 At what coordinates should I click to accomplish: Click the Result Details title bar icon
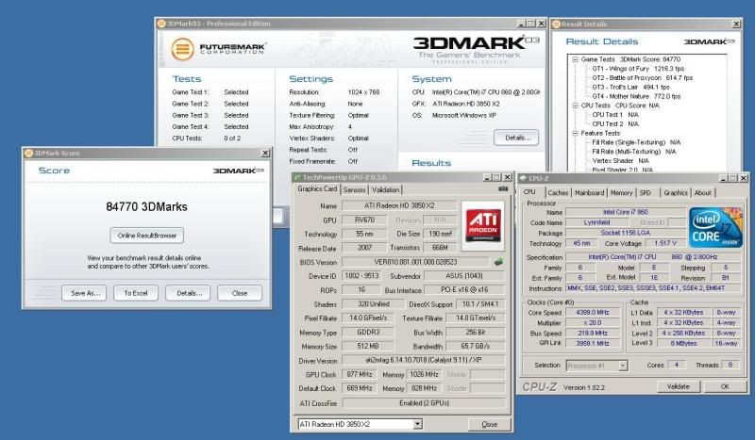[x=556, y=24]
